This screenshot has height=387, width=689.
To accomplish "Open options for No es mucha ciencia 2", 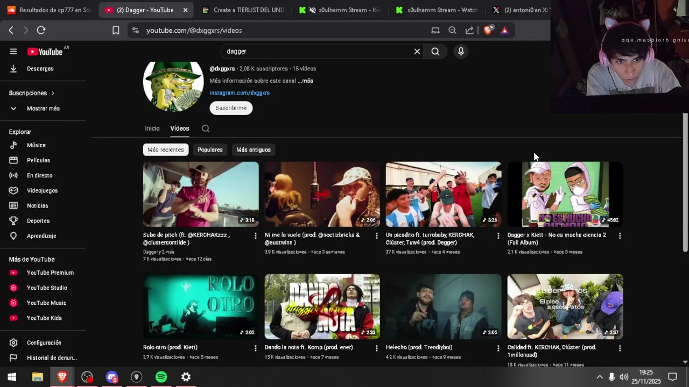I will (x=620, y=236).
